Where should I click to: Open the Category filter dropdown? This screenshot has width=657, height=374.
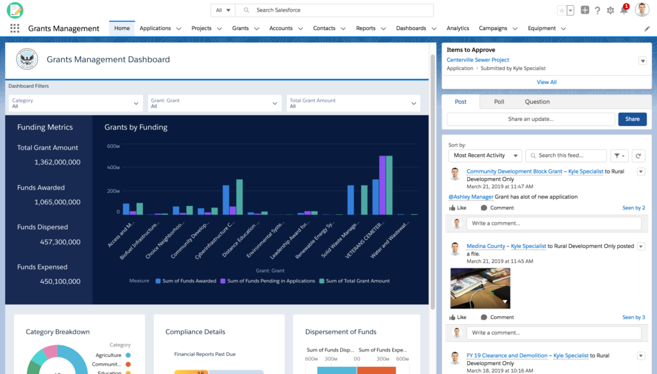(75, 103)
